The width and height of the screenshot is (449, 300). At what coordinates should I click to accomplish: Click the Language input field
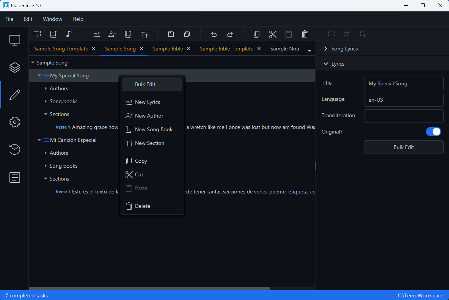tap(403, 100)
